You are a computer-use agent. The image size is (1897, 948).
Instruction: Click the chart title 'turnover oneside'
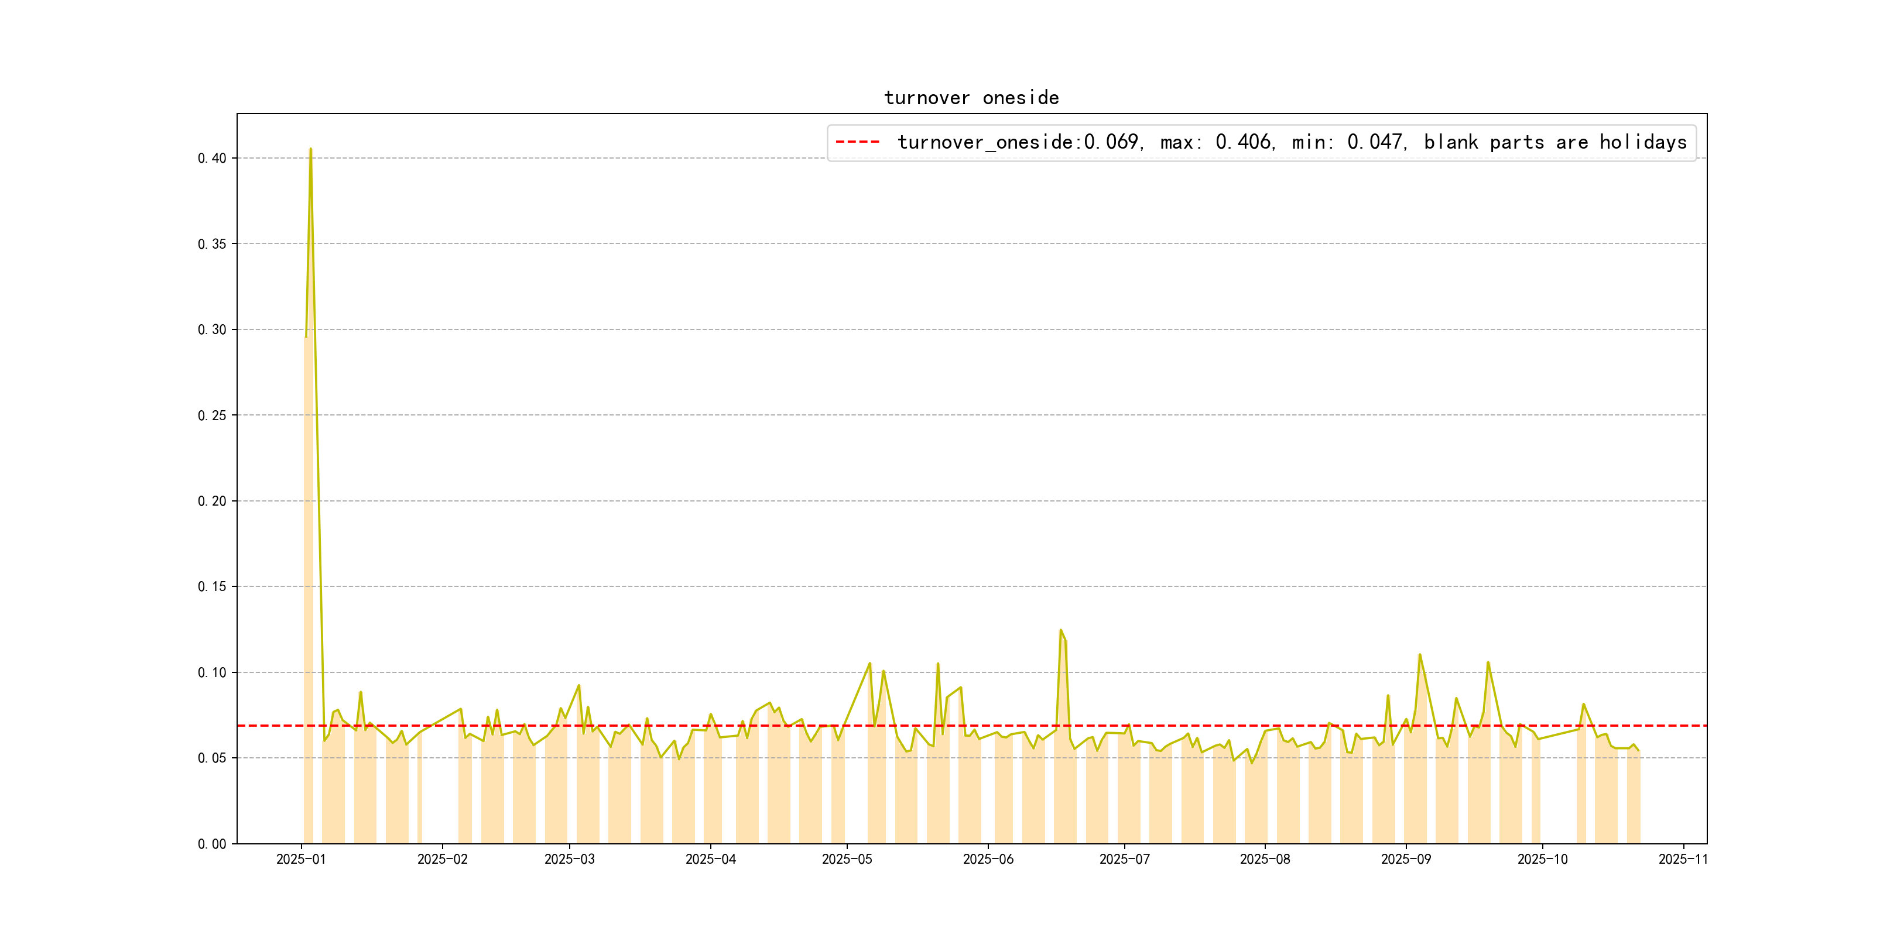tap(971, 98)
